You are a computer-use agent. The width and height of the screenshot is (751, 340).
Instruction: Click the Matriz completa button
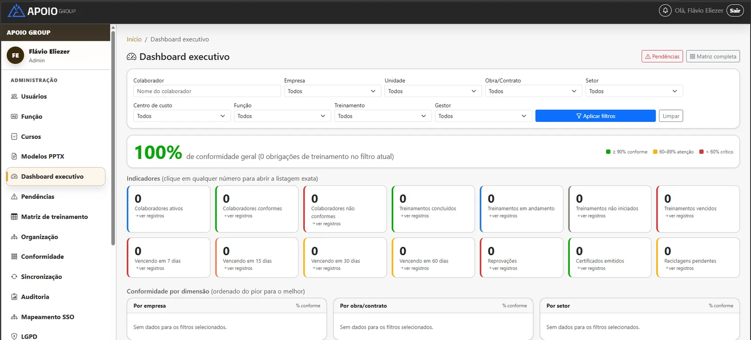[x=713, y=57]
